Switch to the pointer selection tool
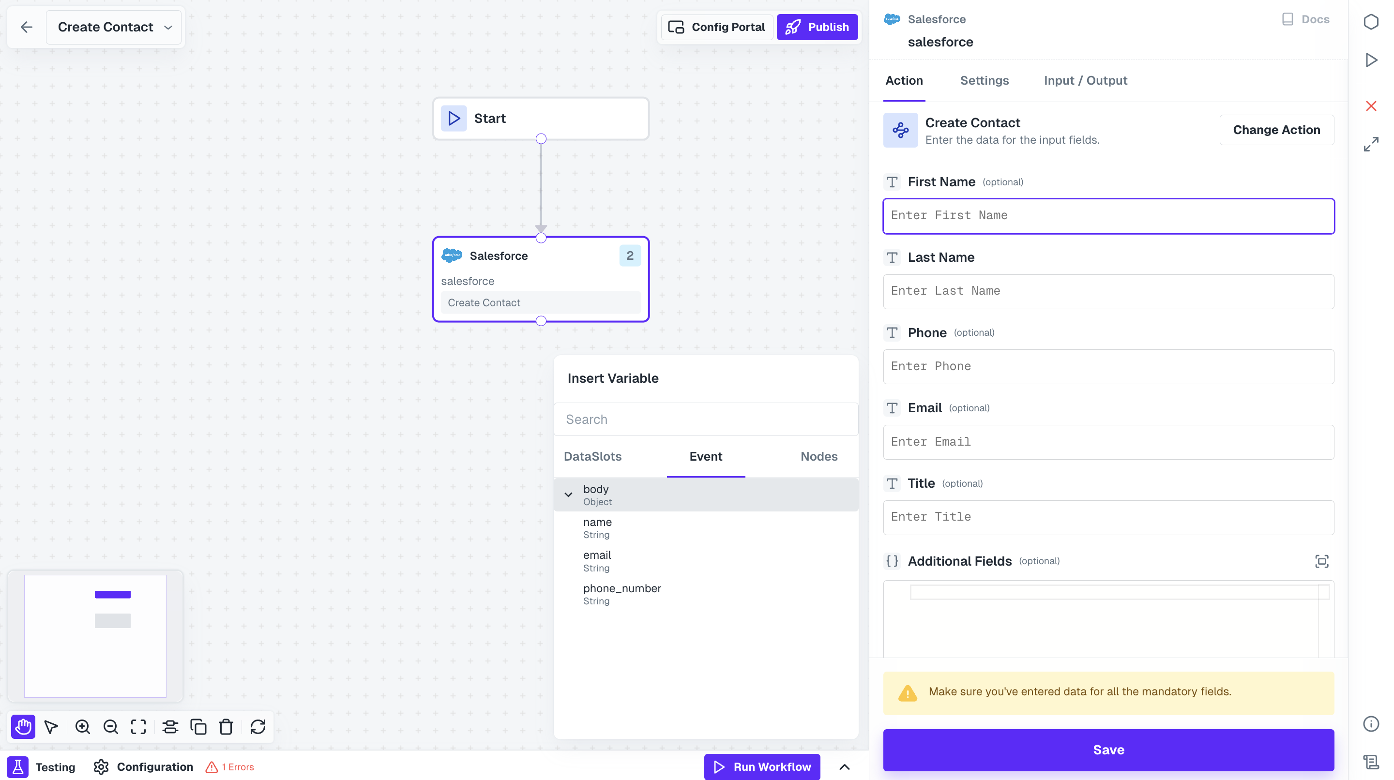1394x780 pixels. (51, 727)
